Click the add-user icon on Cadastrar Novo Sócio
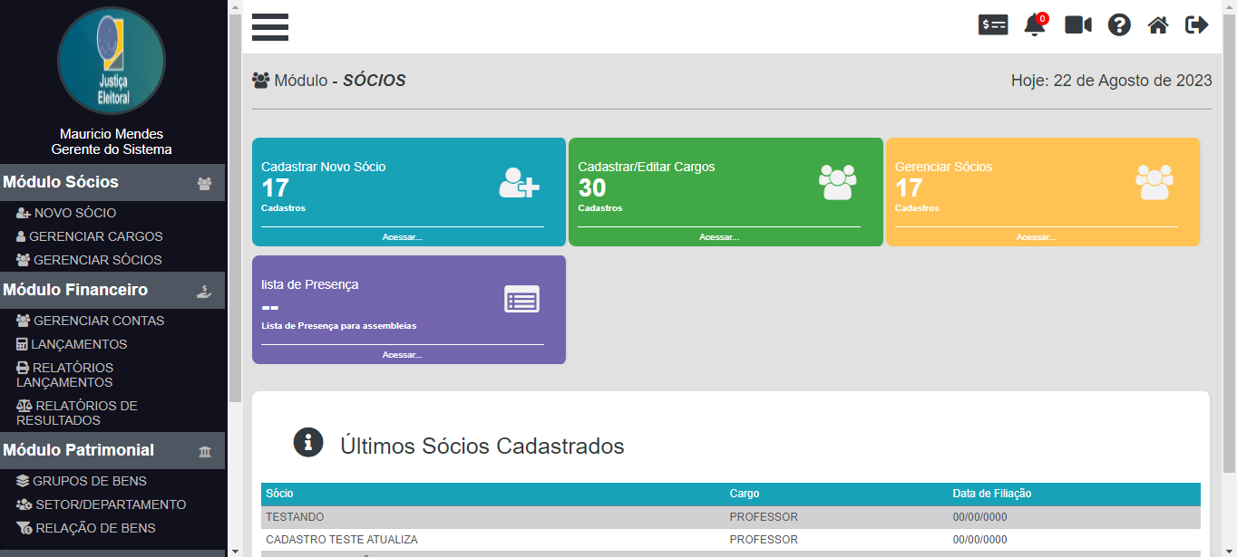The height and width of the screenshot is (557, 1237). click(x=519, y=183)
